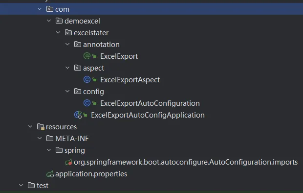Screen dimensions: 303x193
Task: Open the ExcelExportAutoConfigApplication class
Action: 148,115
